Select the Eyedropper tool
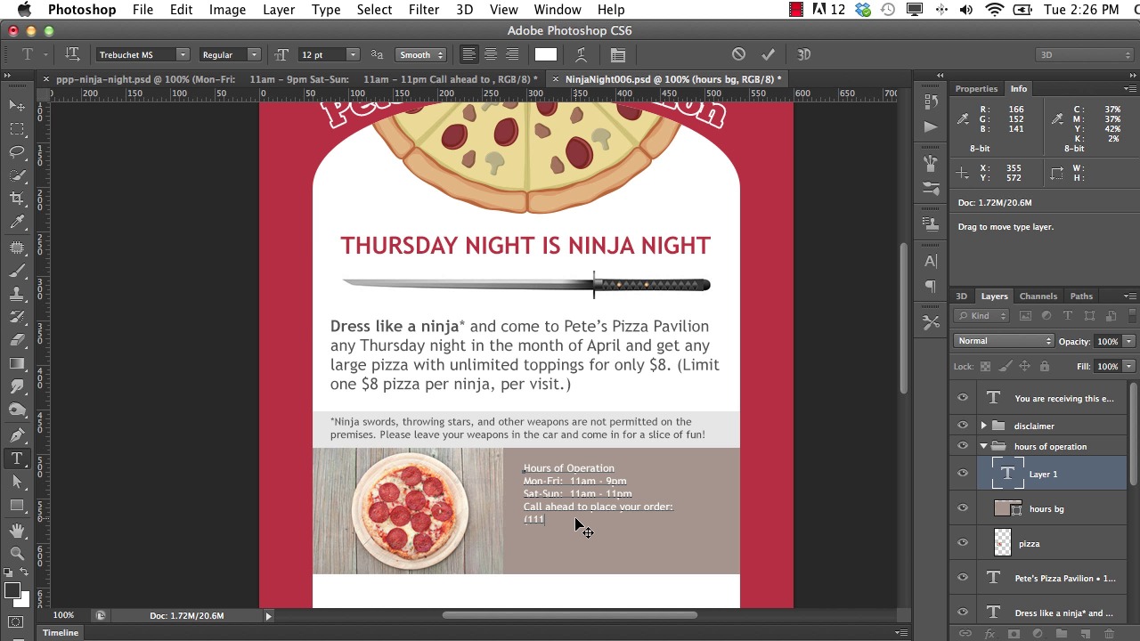Viewport: 1140px width, 641px height. tap(17, 223)
